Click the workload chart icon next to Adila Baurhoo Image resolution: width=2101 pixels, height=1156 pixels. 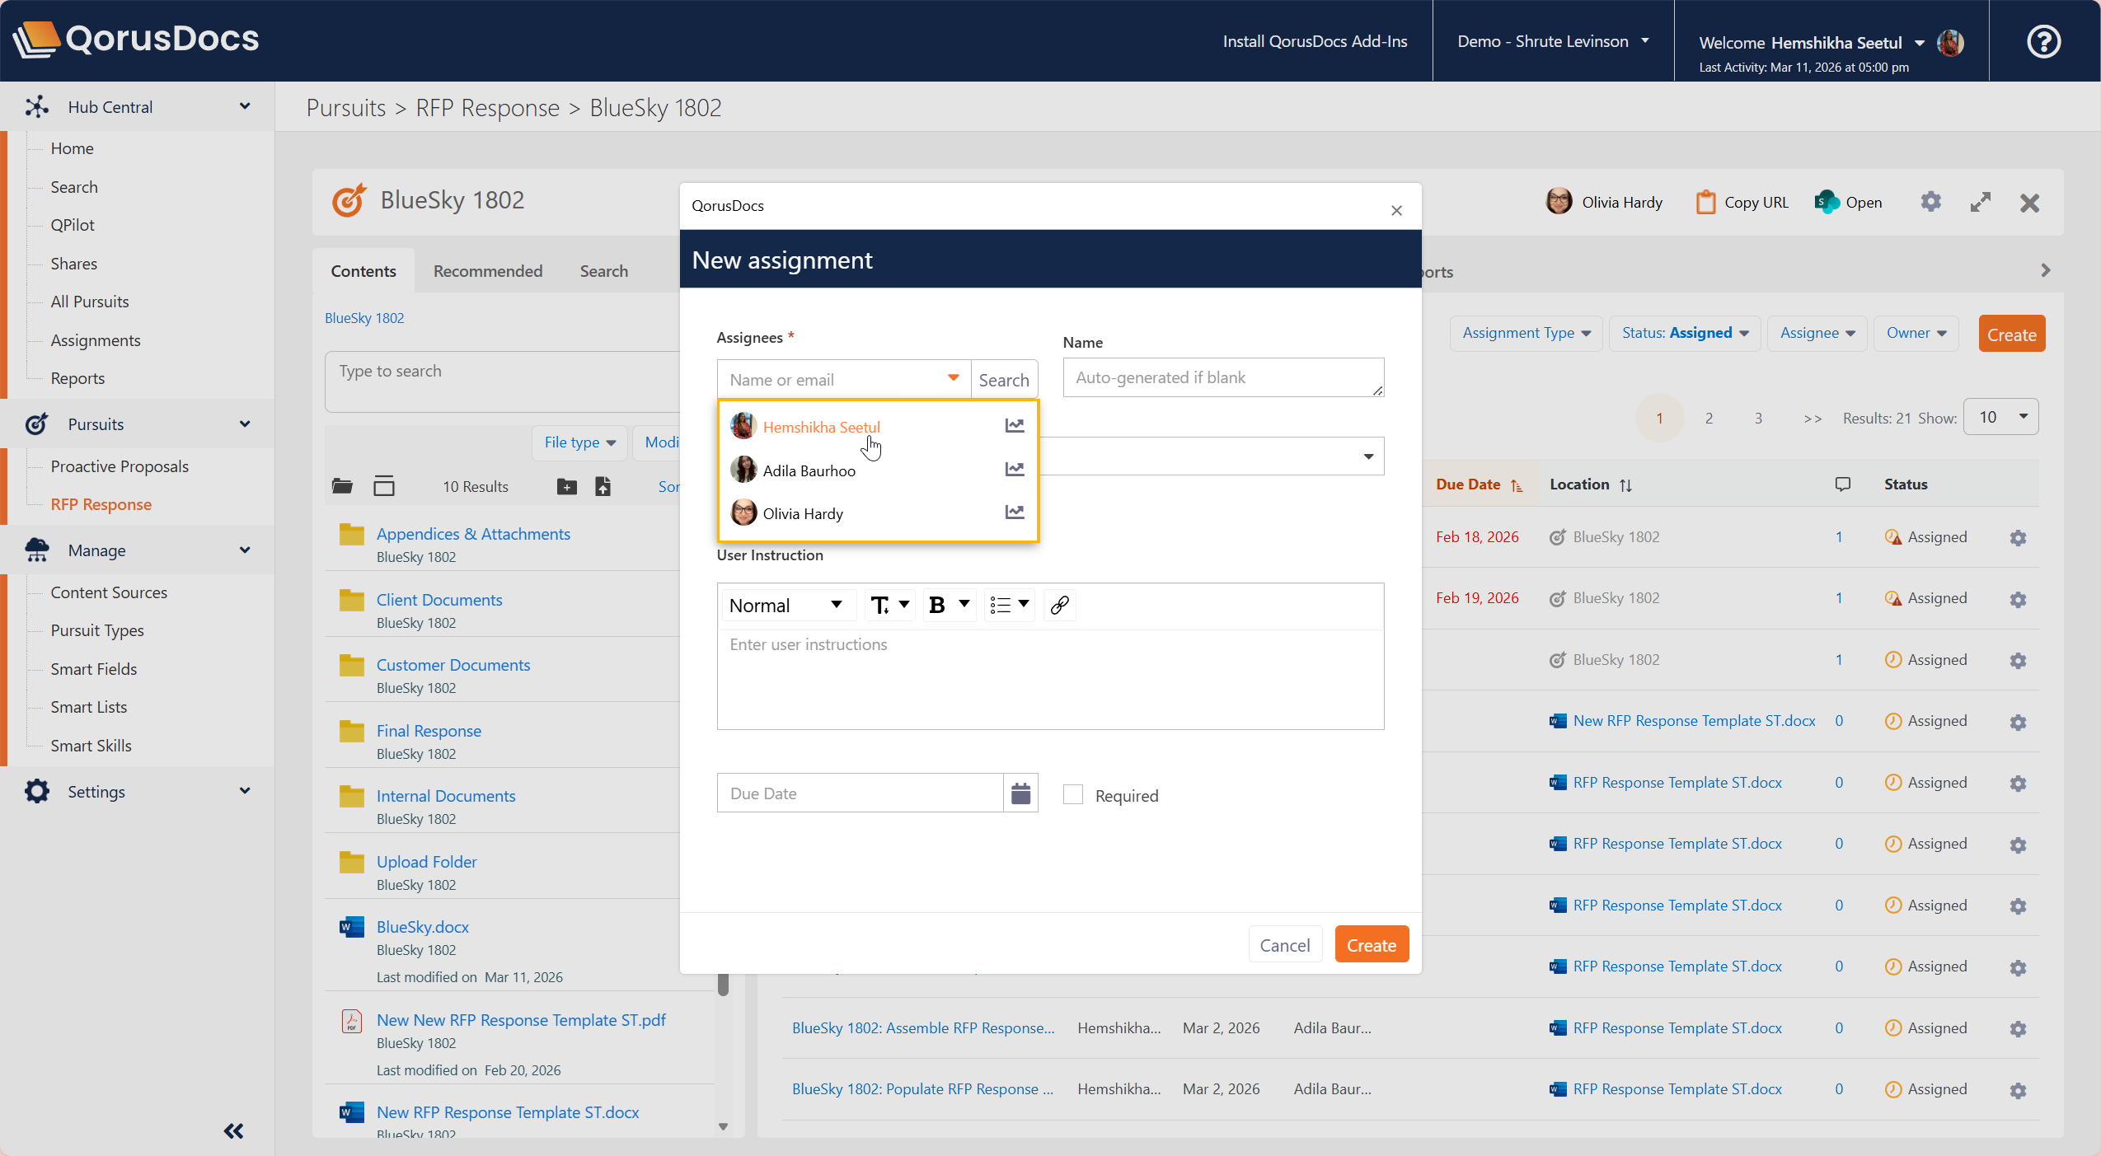1014,470
